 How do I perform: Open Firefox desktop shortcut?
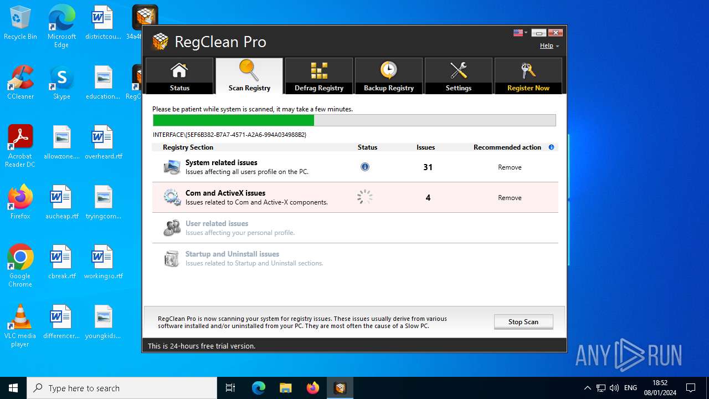pyautogui.click(x=20, y=202)
